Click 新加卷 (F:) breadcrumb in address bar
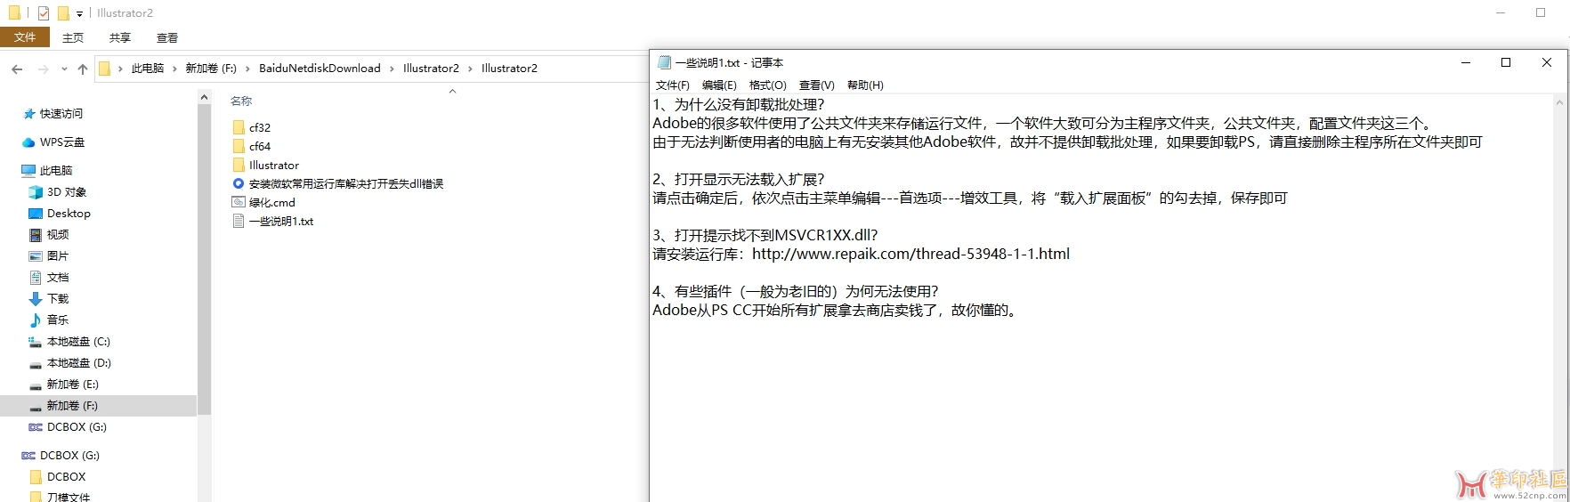Screen dimensions: 1570x502 click(x=211, y=69)
